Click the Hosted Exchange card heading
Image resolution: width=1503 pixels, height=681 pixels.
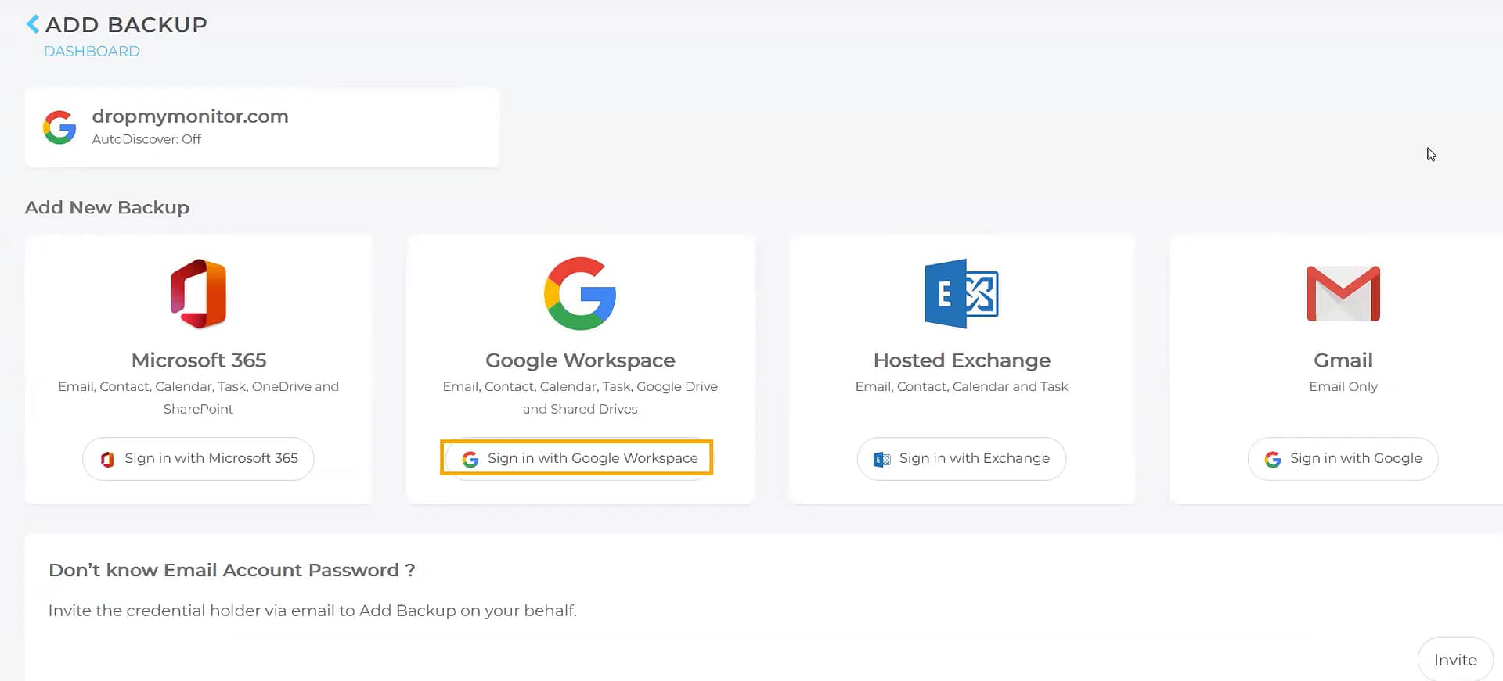coord(961,360)
